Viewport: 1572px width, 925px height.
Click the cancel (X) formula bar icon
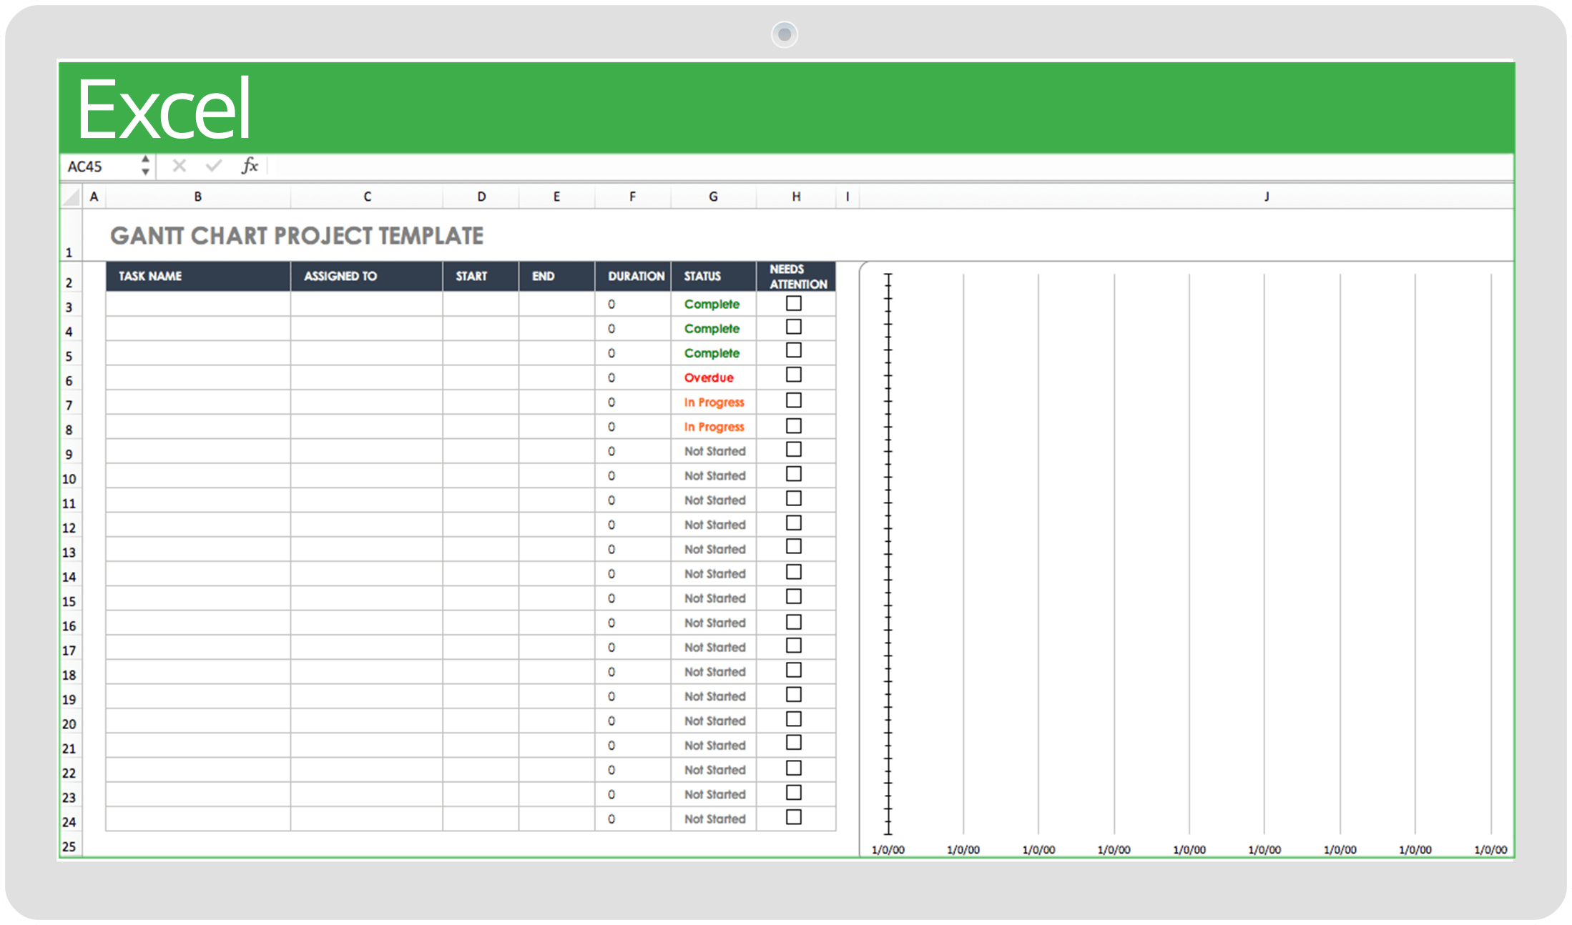point(179,166)
